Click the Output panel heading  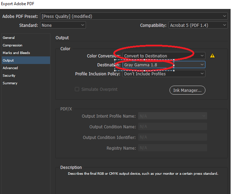tap(62, 38)
